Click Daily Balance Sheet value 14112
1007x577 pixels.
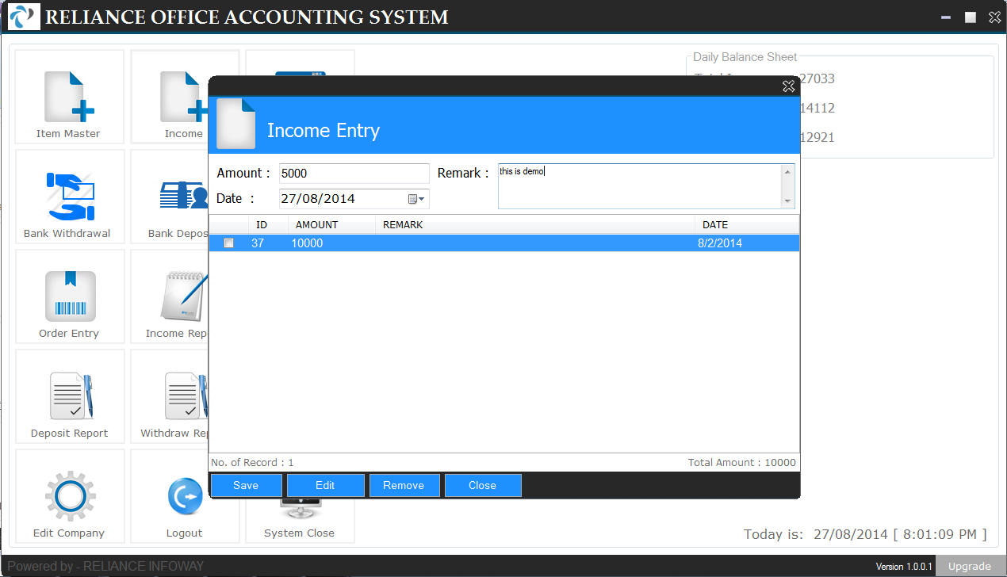(817, 108)
